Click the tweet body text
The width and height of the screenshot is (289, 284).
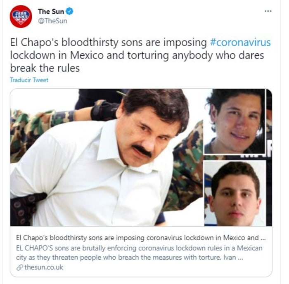click(x=140, y=55)
